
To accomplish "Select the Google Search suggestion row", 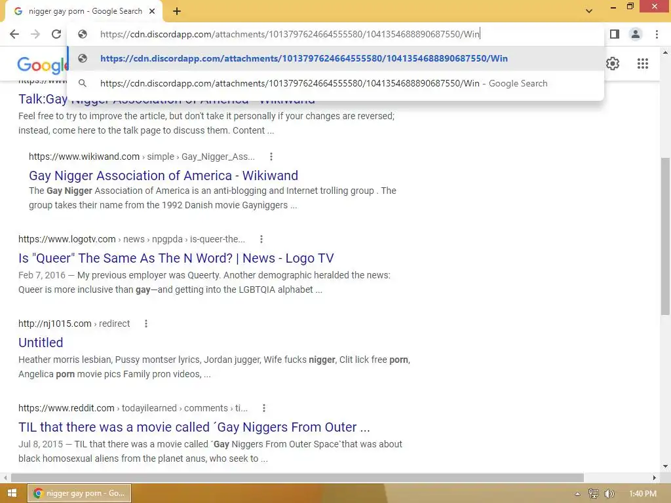I will point(335,83).
